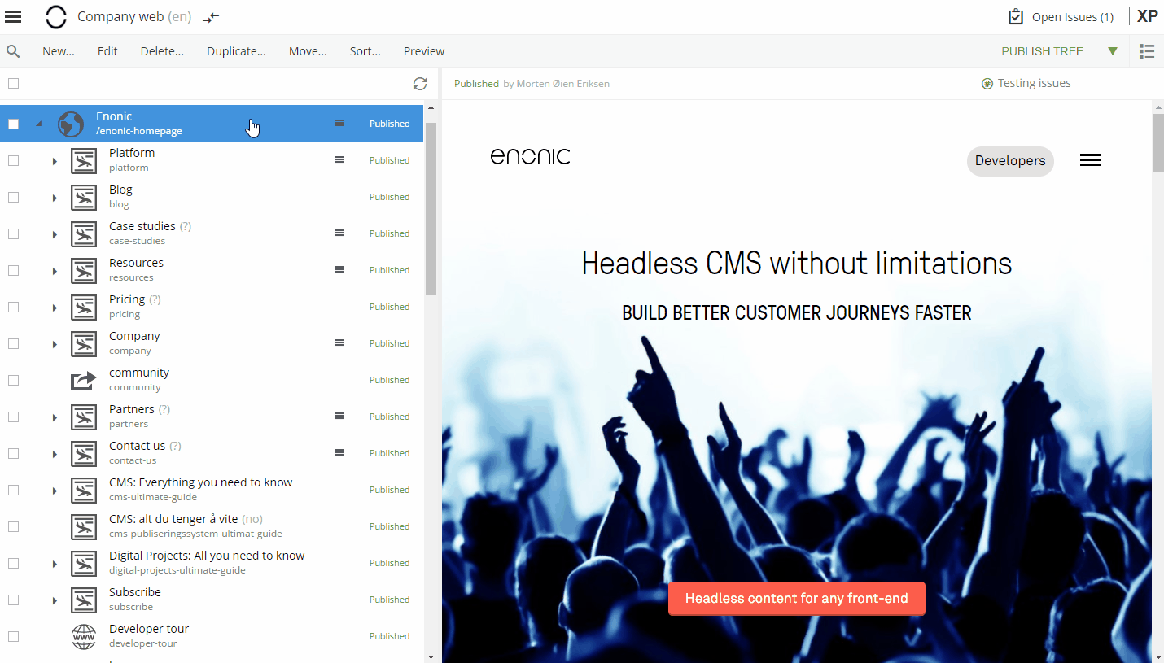Check the Platform row checkbox
1164x663 pixels.
pos(13,160)
